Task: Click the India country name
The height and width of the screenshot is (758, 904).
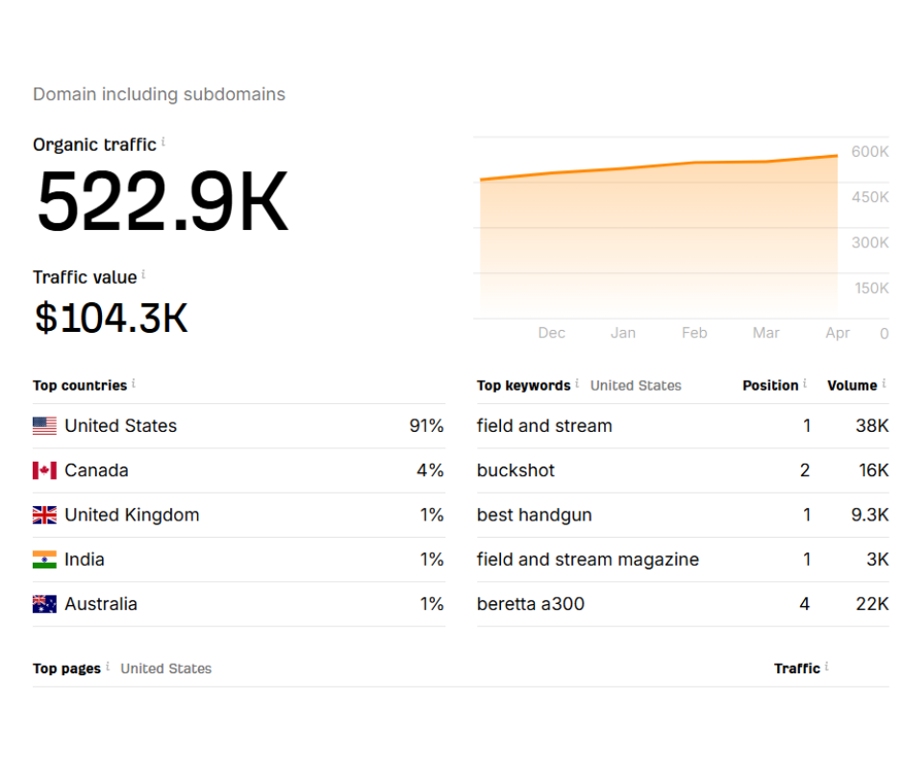Action: [x=85, y=560]
